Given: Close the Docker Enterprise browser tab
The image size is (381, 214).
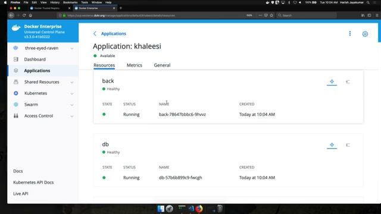Looking at the screenshot, I should pos(114,8).
